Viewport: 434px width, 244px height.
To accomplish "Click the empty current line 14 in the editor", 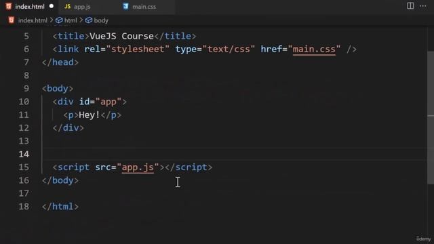I will [234, 154].
